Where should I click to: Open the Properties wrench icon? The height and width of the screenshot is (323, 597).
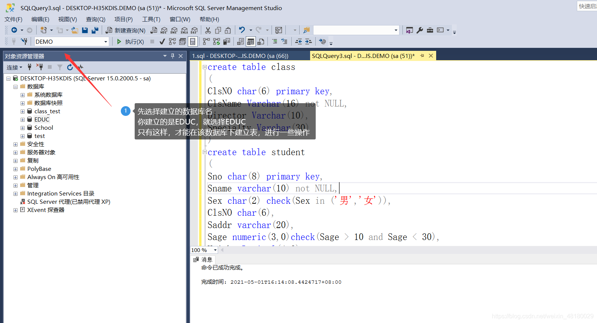click(420, 30)
